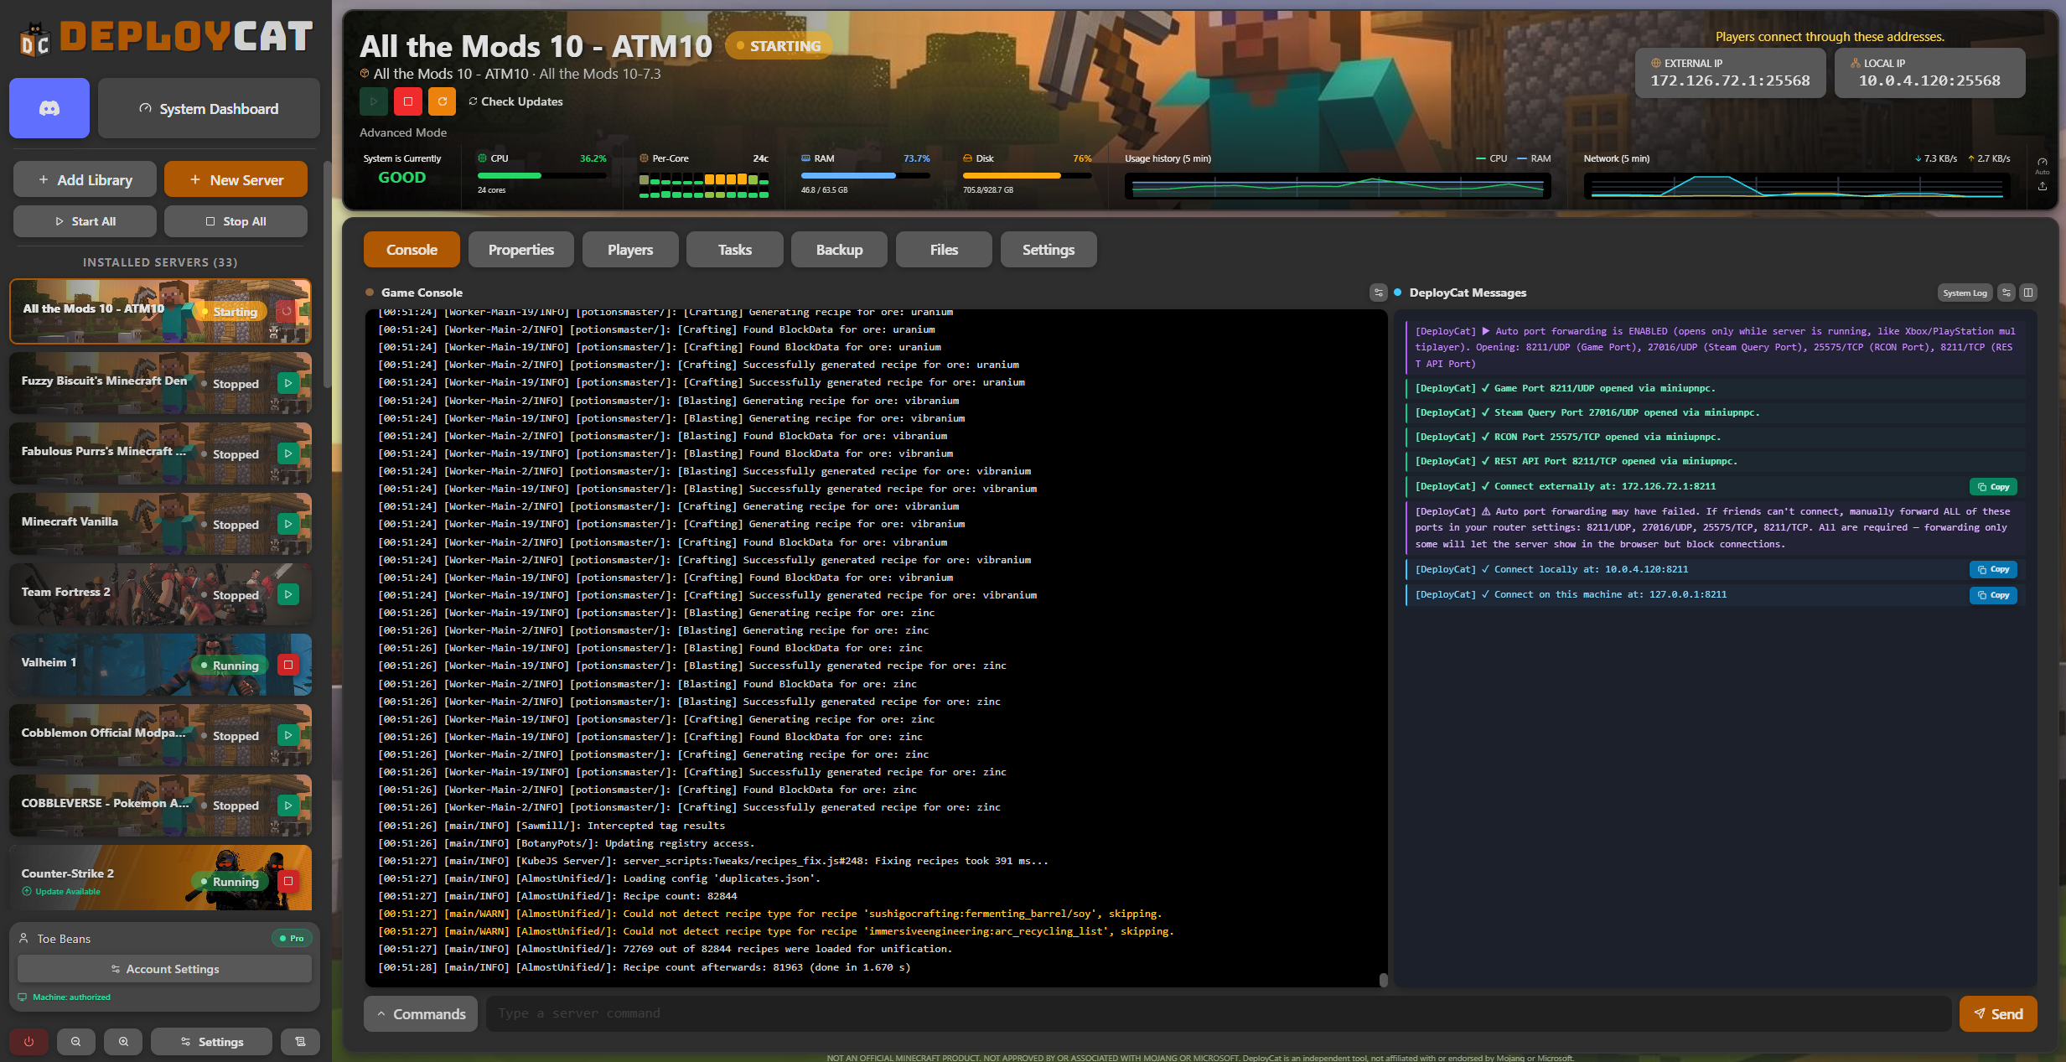Zoom in the interface

[123, 1042]
